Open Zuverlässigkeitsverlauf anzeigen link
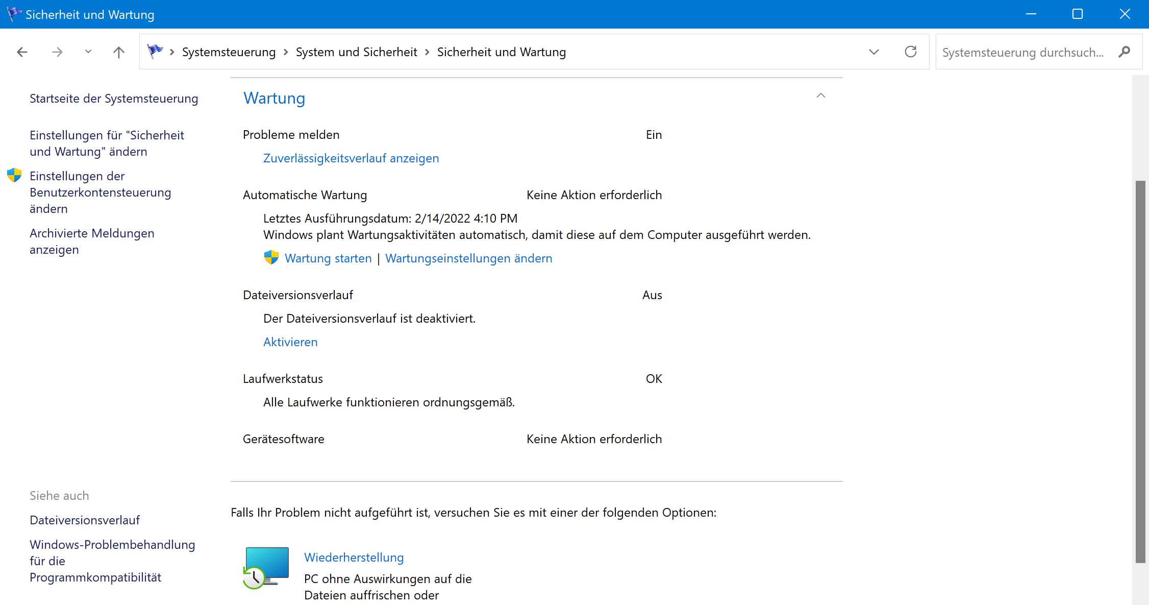1149x605 pixels. pos(351,158)
